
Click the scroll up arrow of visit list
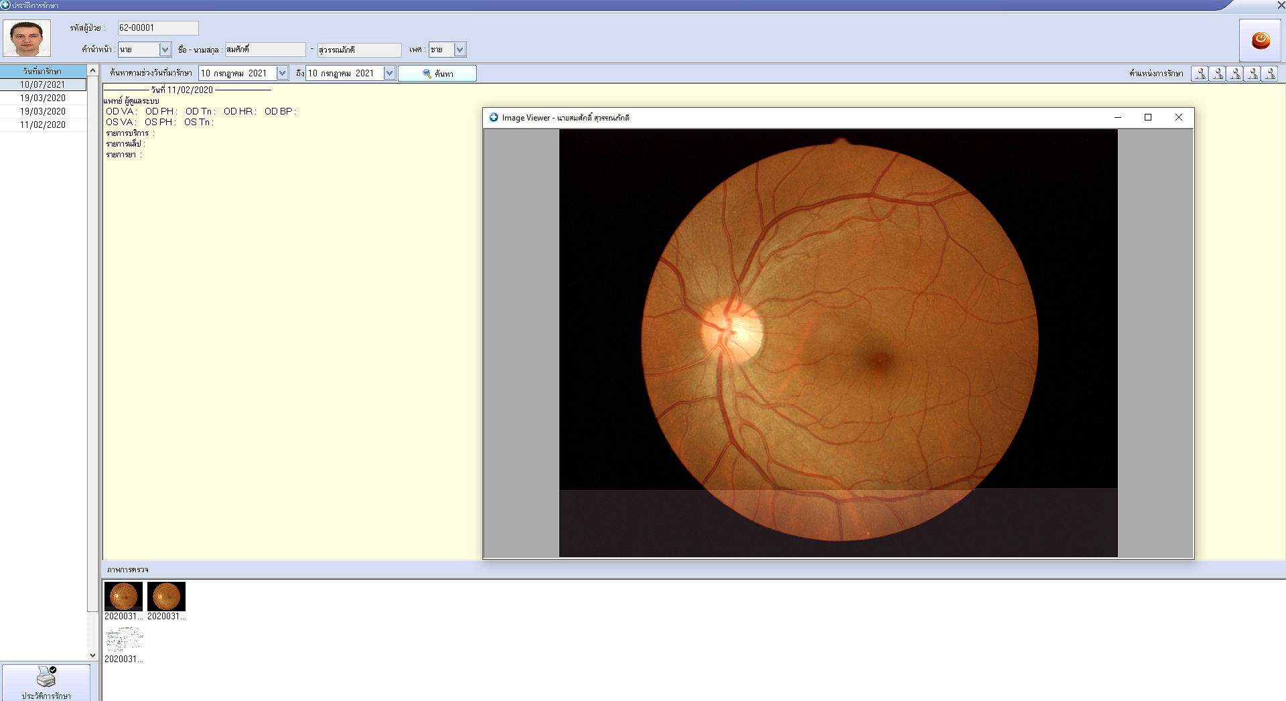pos(93,70)
